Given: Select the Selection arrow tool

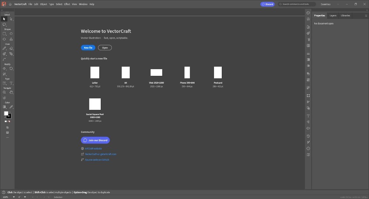Looking at the screenshot, I should point(4,19).
